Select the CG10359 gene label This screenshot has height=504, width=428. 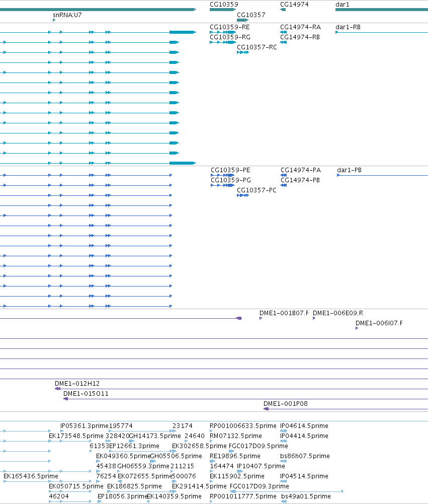coord(224,5)
